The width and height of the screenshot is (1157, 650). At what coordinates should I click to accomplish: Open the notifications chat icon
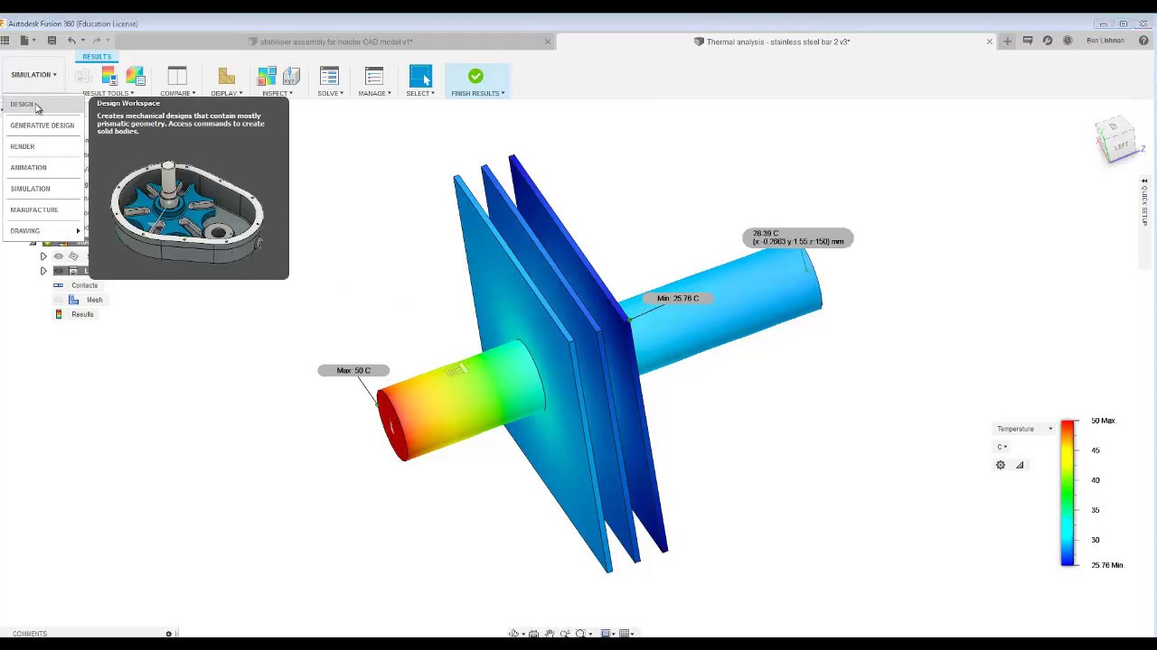(1028, 41)
